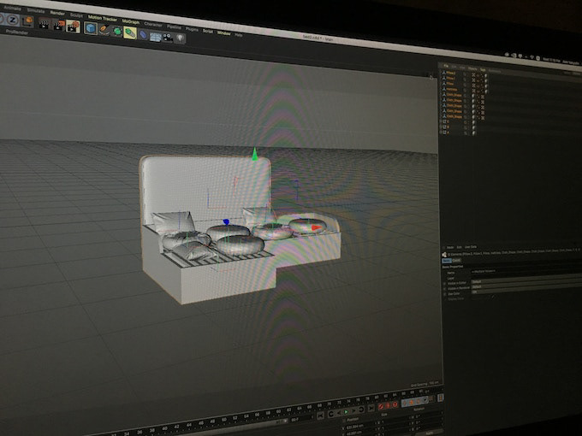Toggle keyframe dot for Visible in Editor

click(444, 284)
